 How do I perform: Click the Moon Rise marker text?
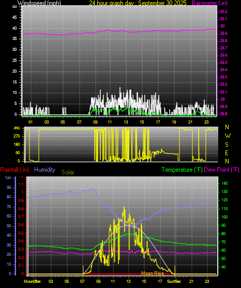[153, 273]
